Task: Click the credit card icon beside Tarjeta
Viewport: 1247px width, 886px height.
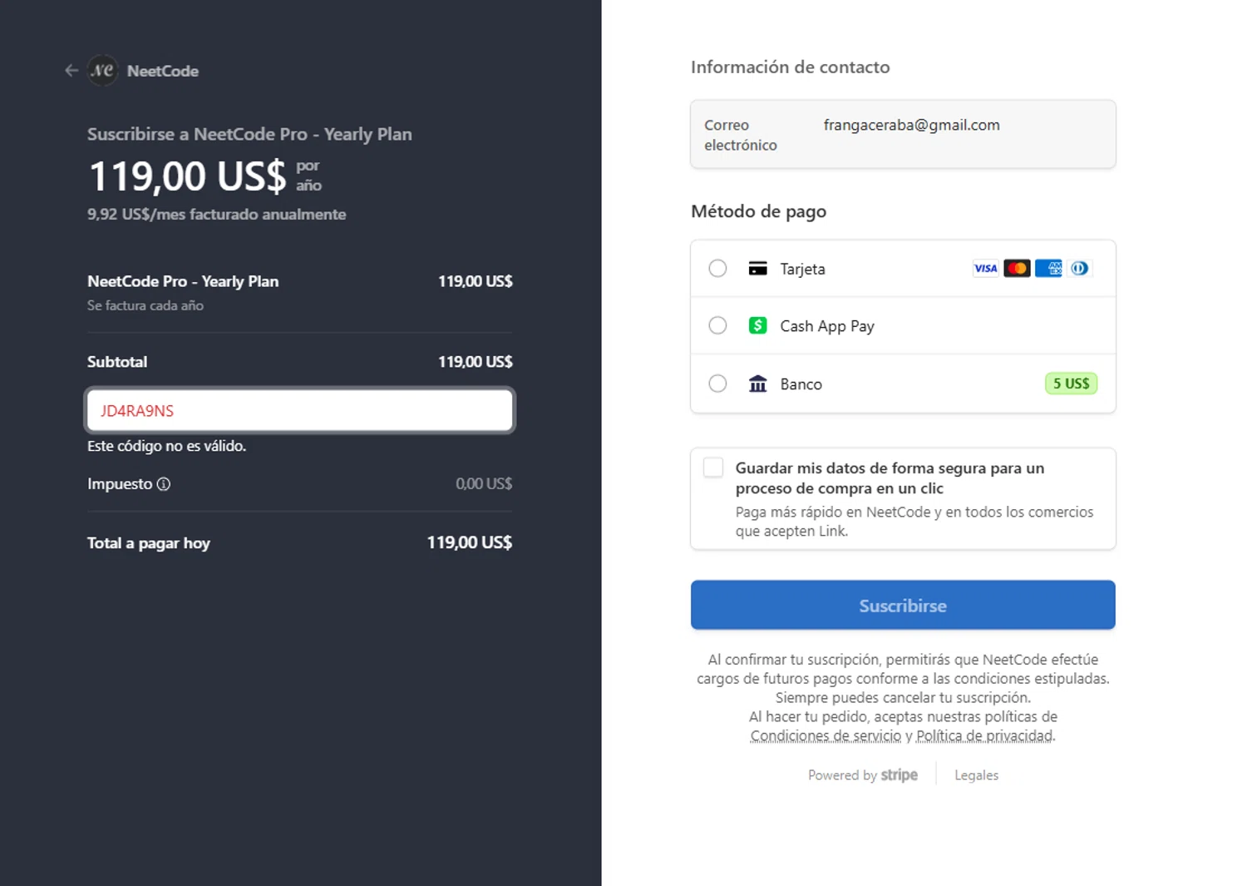Action: [x=757, y=269]
